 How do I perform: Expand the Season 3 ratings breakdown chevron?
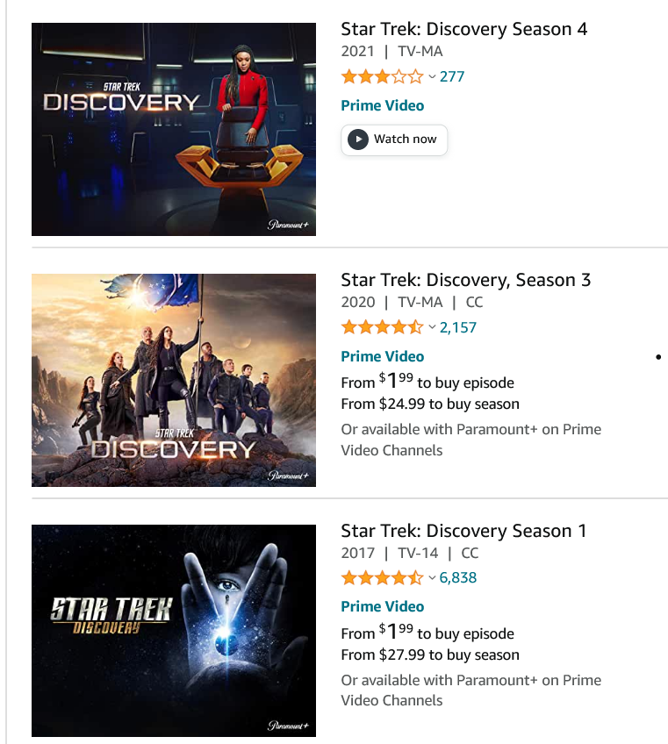tap(432, 328)
